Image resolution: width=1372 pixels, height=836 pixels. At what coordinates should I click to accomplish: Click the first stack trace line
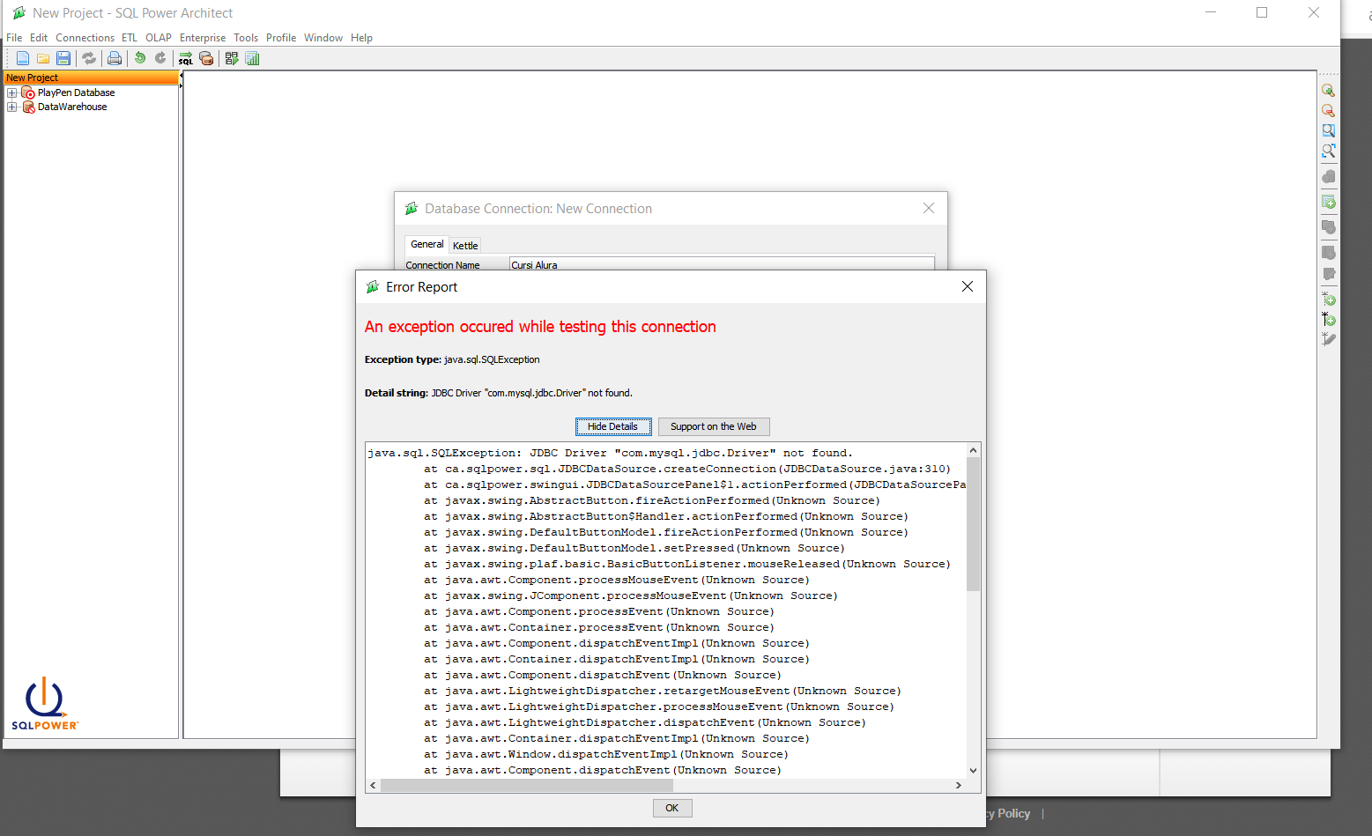coord(610,453)
